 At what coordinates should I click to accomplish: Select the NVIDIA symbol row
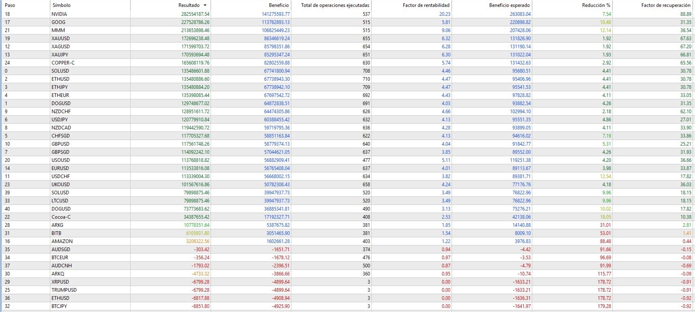(347, 14)
